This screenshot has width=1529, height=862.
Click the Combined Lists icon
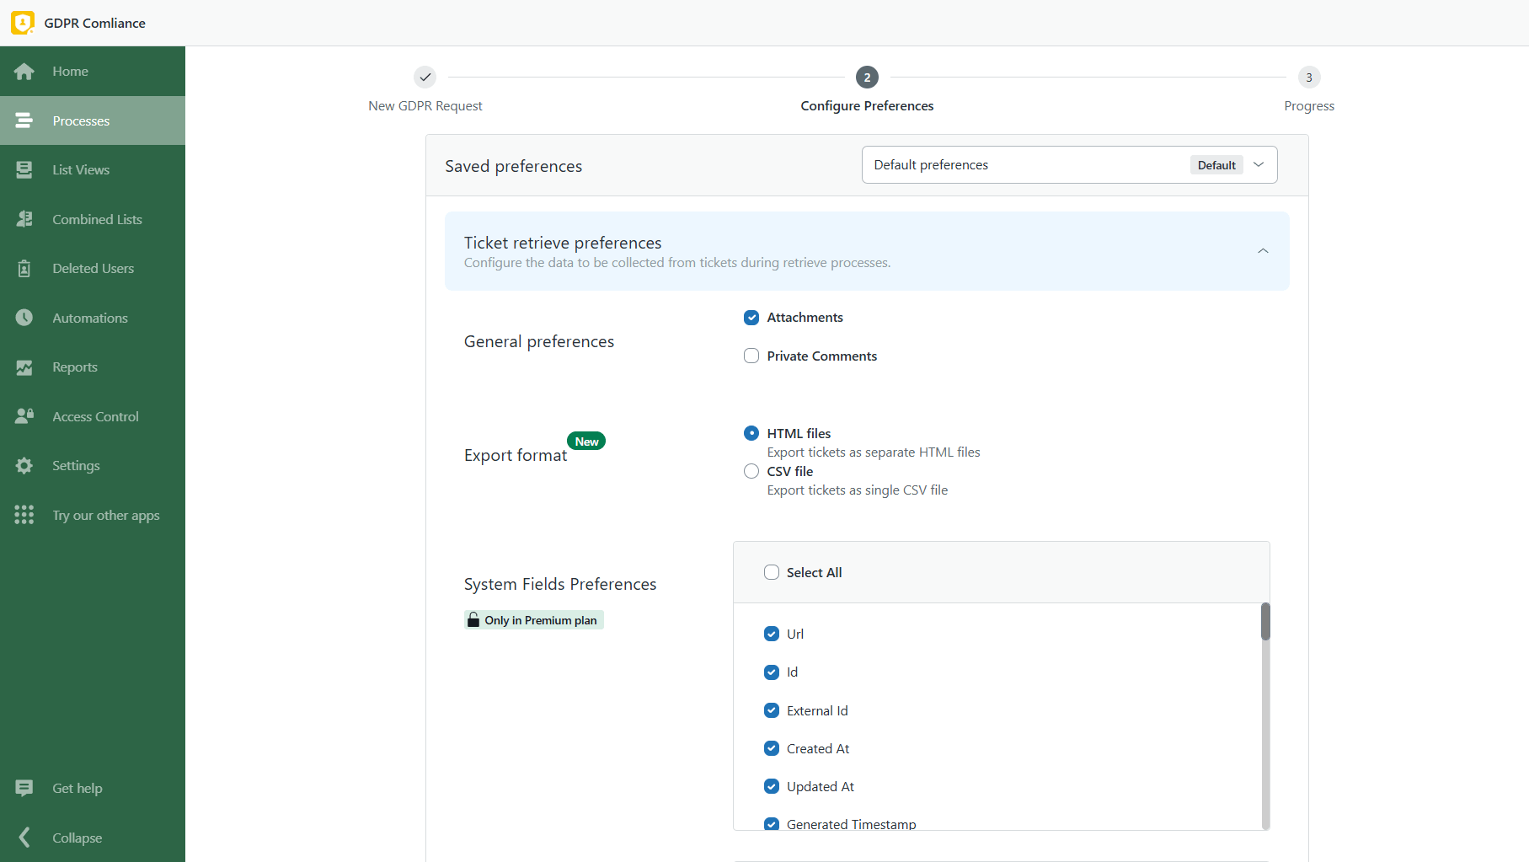pos(24,219)
